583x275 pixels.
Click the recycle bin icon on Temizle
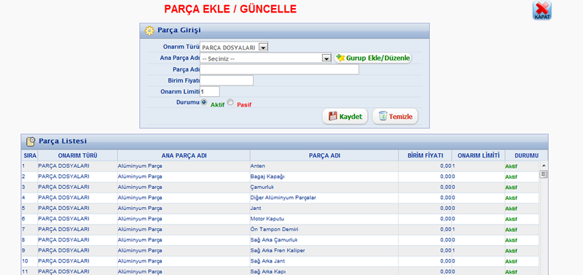(383, 117)
